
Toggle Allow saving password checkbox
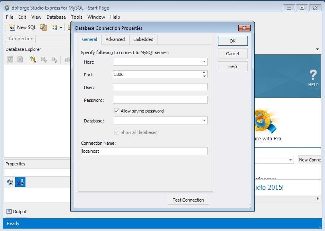[117, 111]
